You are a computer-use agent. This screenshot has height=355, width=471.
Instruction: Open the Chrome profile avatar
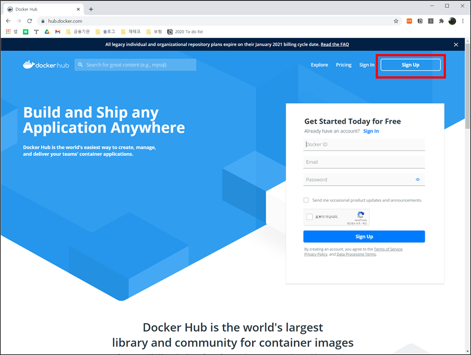click(x=452, y=21)
